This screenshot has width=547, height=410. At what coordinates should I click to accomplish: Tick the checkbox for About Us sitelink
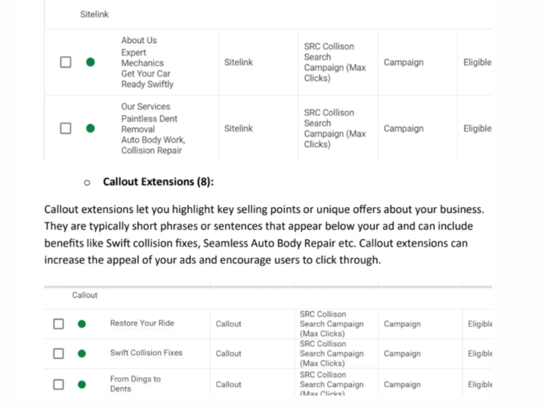click(x=66, y=62)
